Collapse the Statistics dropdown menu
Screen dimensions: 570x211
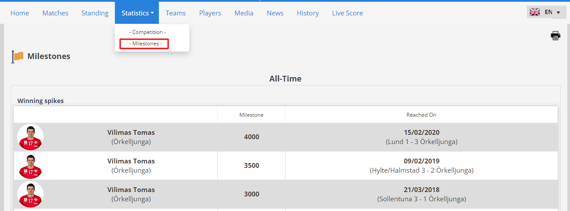137,13
